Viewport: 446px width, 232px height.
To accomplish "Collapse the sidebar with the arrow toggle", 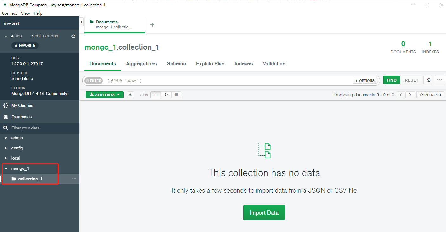I will [x=81, y=22].
